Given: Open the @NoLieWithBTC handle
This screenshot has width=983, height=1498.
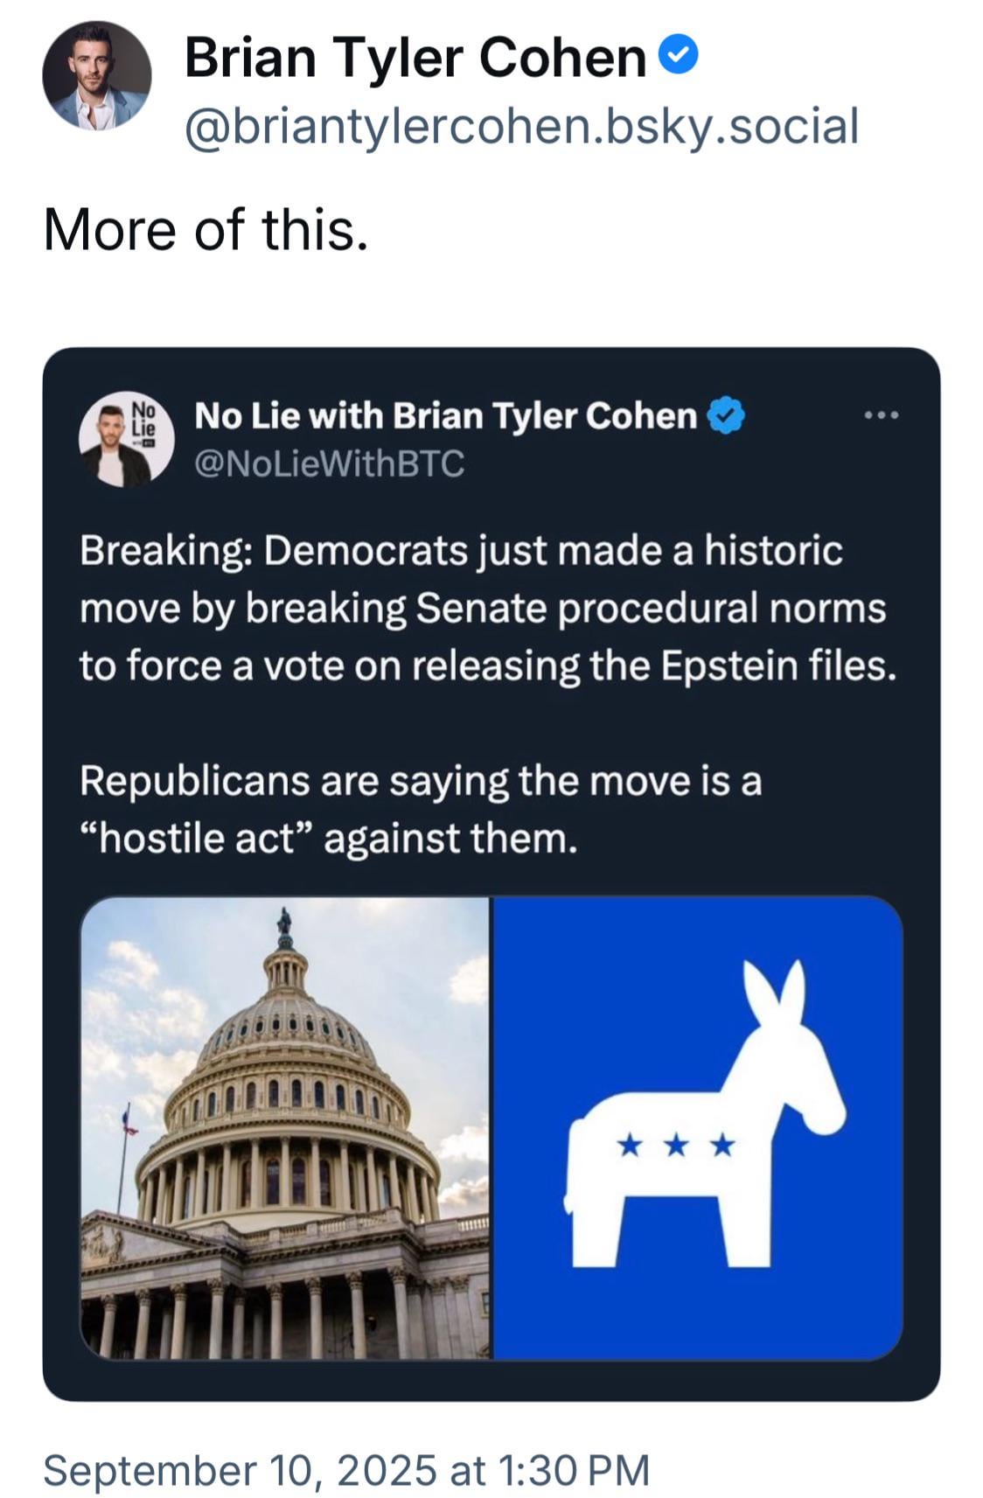Looking at the screenshot, I should click(x=329, y=463).
